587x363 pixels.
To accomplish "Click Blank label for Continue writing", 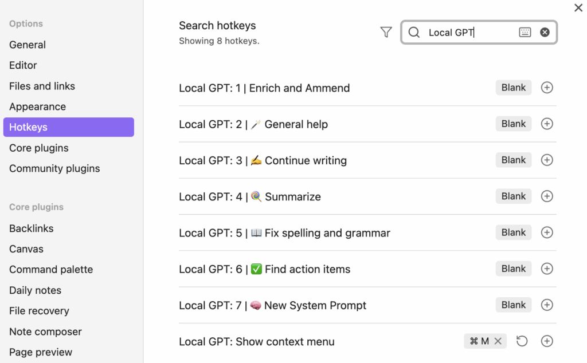I will pyautogui.click(x=514, y=160).
